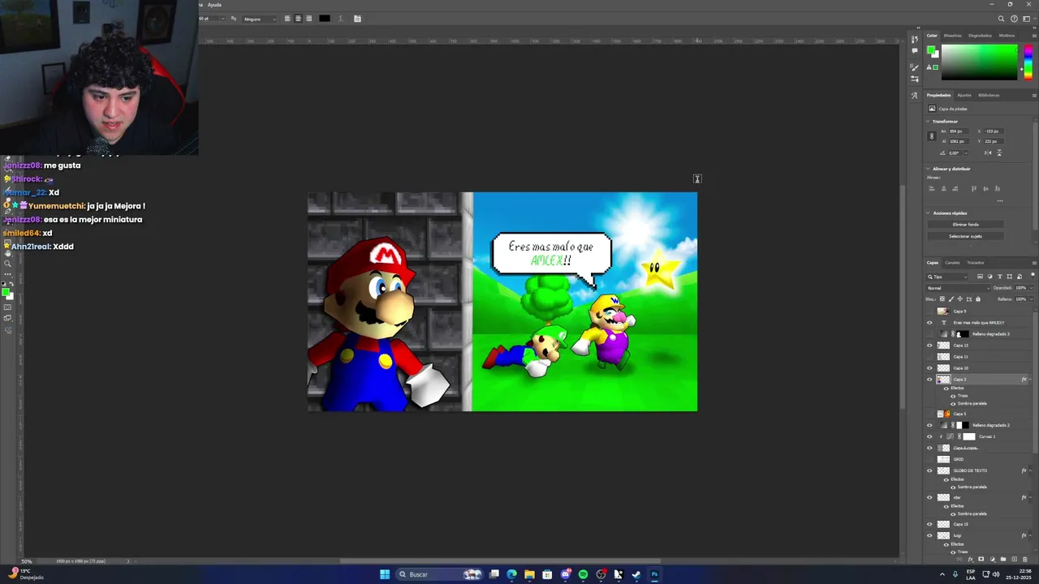This screenshot has height=584, width=1039.
Task: Add layer style fx icon
Action: tap(970, 559)
